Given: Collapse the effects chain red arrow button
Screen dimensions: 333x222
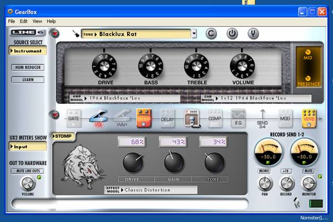Looking at the screenshot, I should coord(55,115).
